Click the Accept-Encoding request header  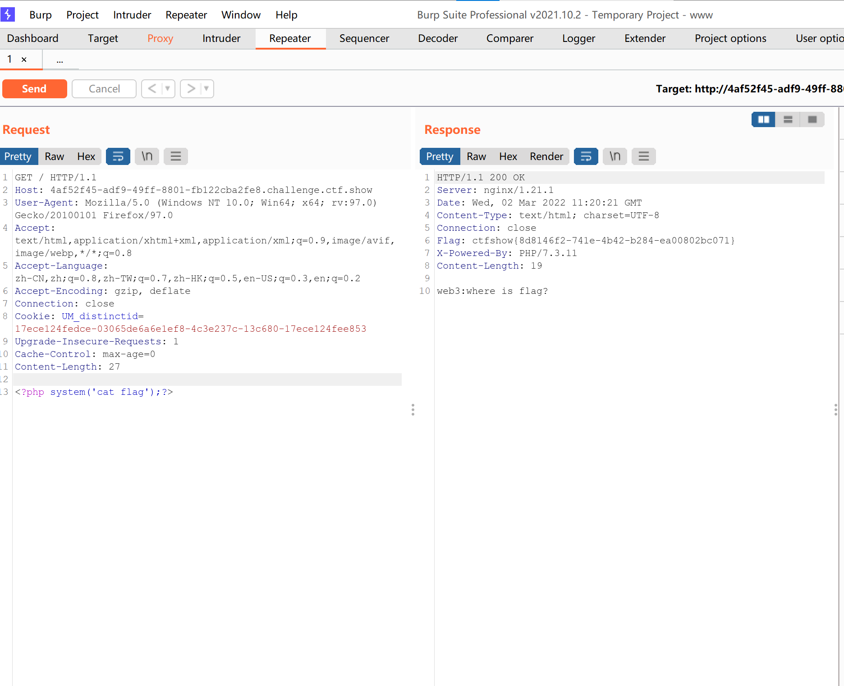coord(103,291)
